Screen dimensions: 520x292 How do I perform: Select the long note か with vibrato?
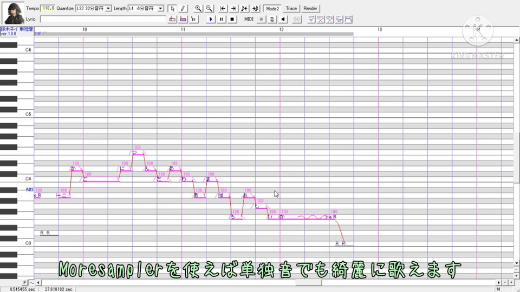click(x=304, y=217)
